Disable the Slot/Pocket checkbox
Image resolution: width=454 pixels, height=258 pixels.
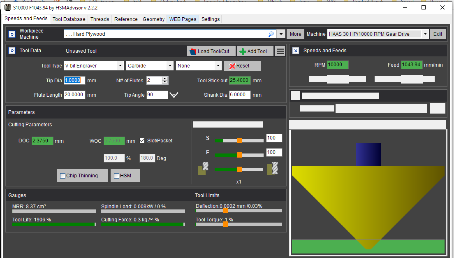tap(142, 141)
